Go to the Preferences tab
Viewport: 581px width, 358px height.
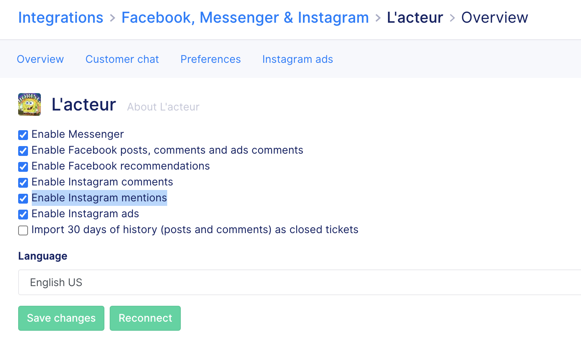coord(211,59)
